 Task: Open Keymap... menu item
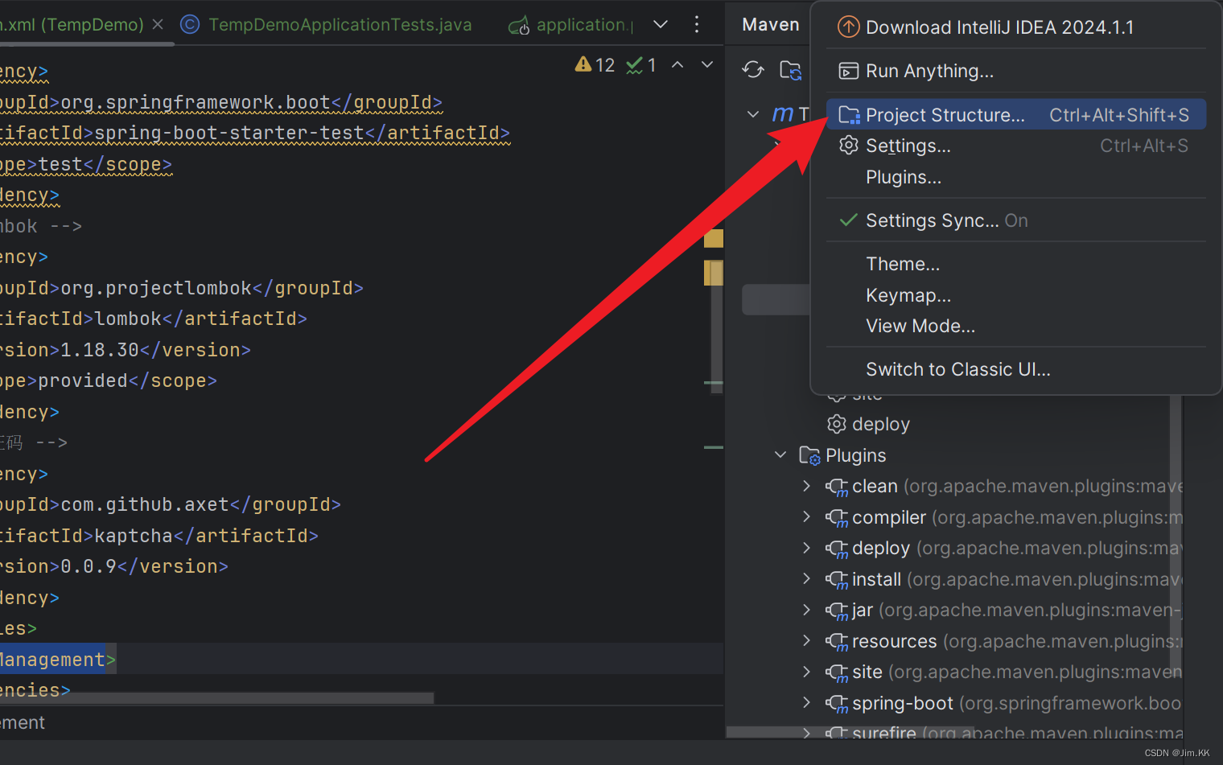[1015, 295]
